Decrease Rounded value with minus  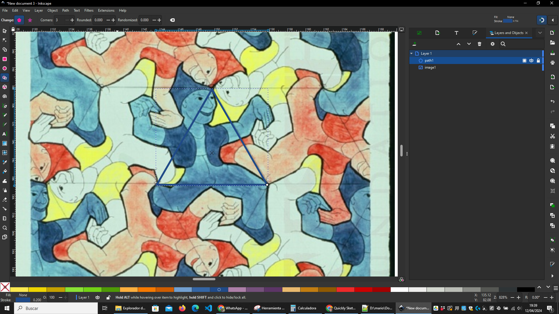coord(108,20)
